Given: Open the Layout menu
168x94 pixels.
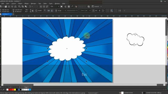Looking at the screenshot, I should click(x=13, y=3).
